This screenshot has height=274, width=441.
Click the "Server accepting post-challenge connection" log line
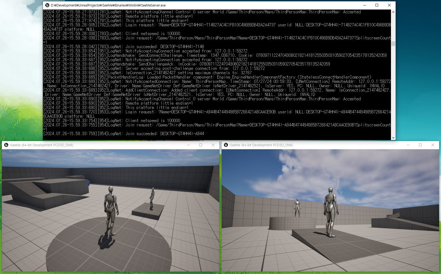point(154,68)
